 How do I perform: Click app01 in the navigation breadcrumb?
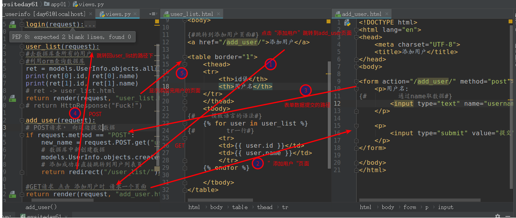59,4
